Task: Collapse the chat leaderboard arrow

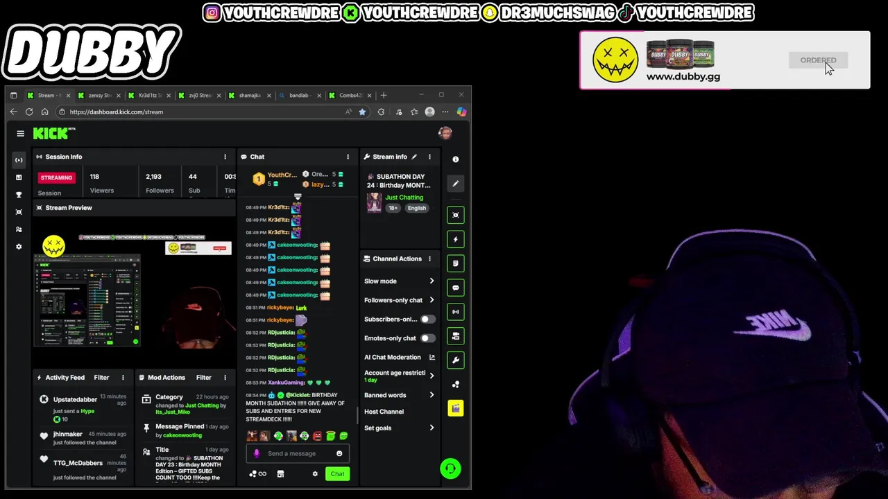Action: click(298, 197)
